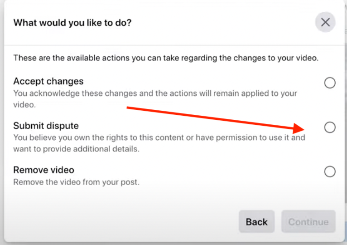Image resolution: width=347 pixels, height=245 pixels.
Task: Click the 'Remove the video from your post' text
Action: coord(77,182)
